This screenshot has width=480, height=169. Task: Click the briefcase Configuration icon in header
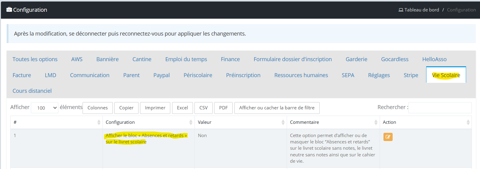(9, 10)
